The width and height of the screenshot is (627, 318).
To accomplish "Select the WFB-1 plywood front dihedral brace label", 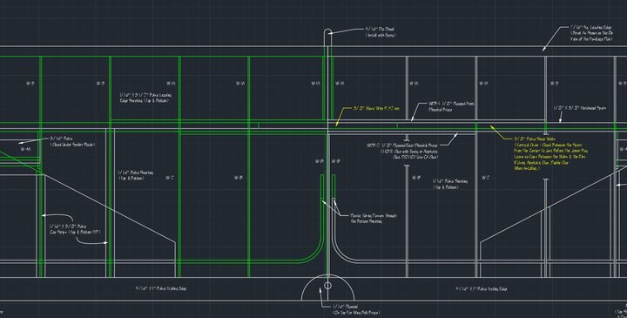I will (x=451, y=106).
